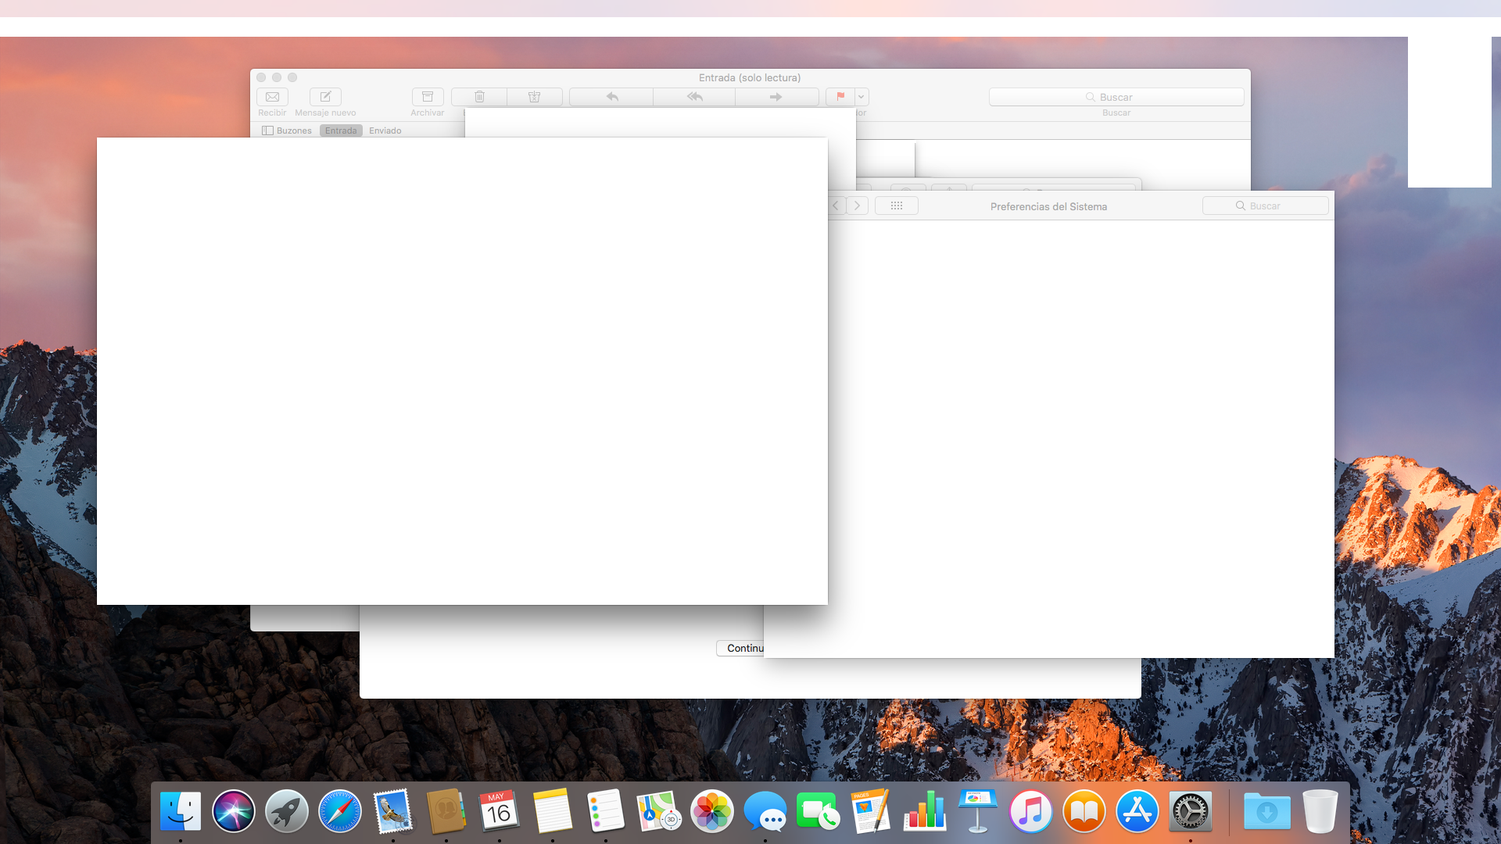Screen dimensions: 1501x844
Task: Expand the flag color dropdown arrow
Action: 862,97
